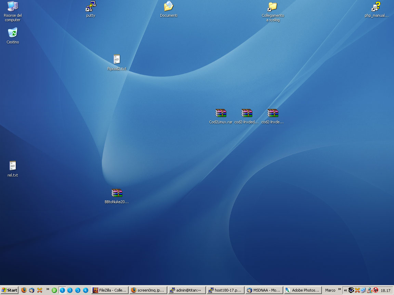The image size is (394, 295).
Task: Switch to virtual desktop 3
Action: 78,290
